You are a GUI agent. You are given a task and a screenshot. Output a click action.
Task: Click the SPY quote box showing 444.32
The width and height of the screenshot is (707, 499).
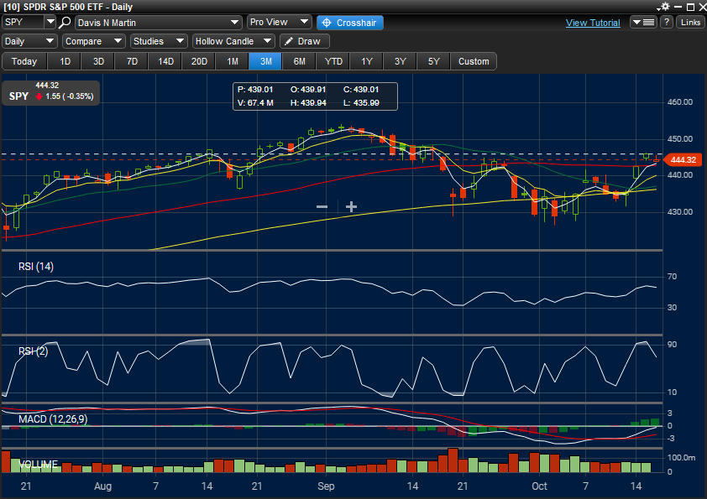pos(51,93)
